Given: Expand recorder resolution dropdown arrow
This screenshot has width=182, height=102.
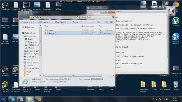Looking at the screenshot, I should pos(94,2).
